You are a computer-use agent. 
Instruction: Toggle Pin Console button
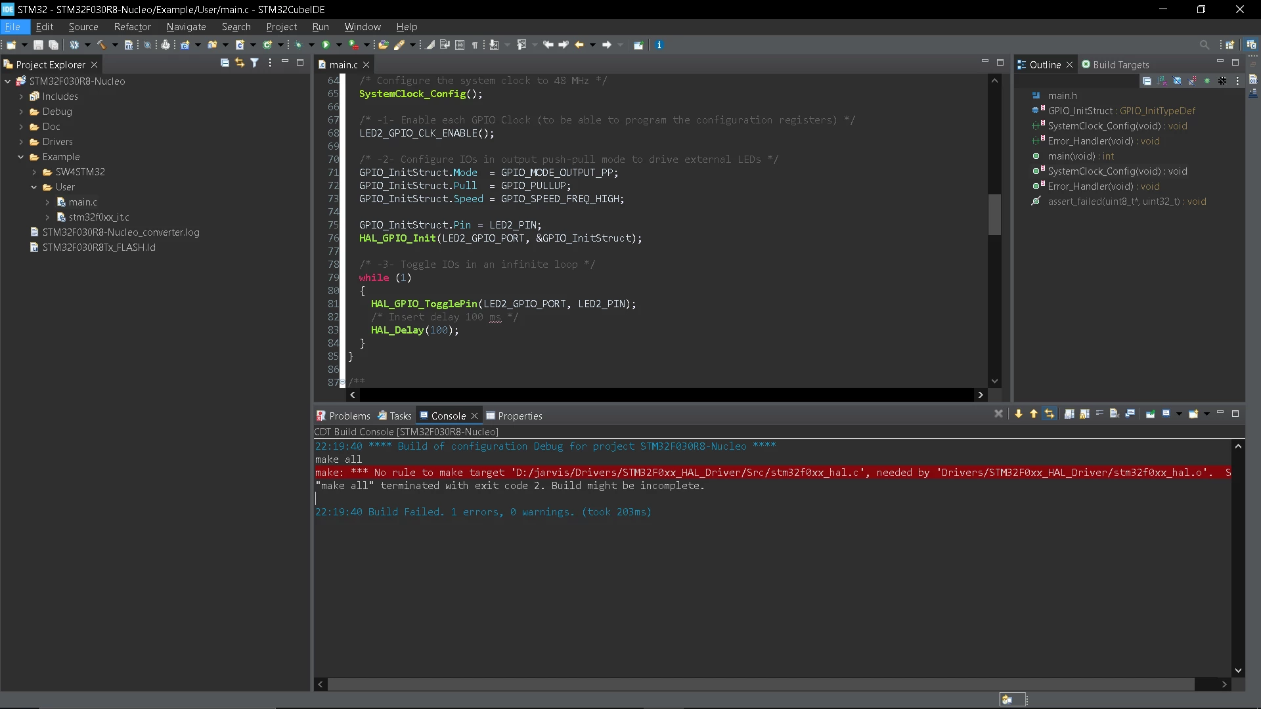tap(1151, 414)
